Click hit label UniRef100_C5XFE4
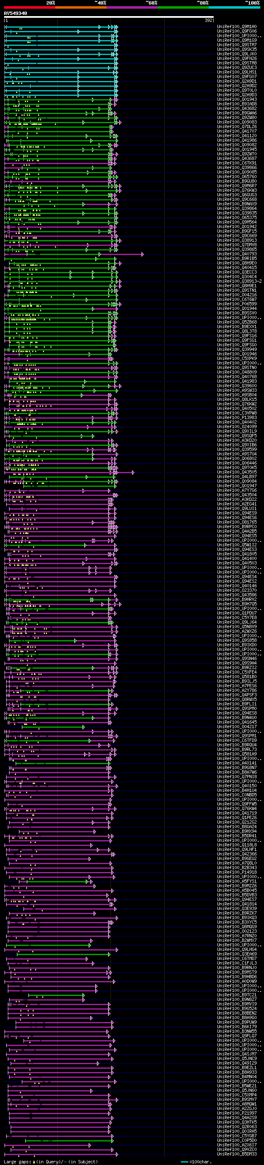The width and height of the screenshot is (264, 1165). coord(237,672)
